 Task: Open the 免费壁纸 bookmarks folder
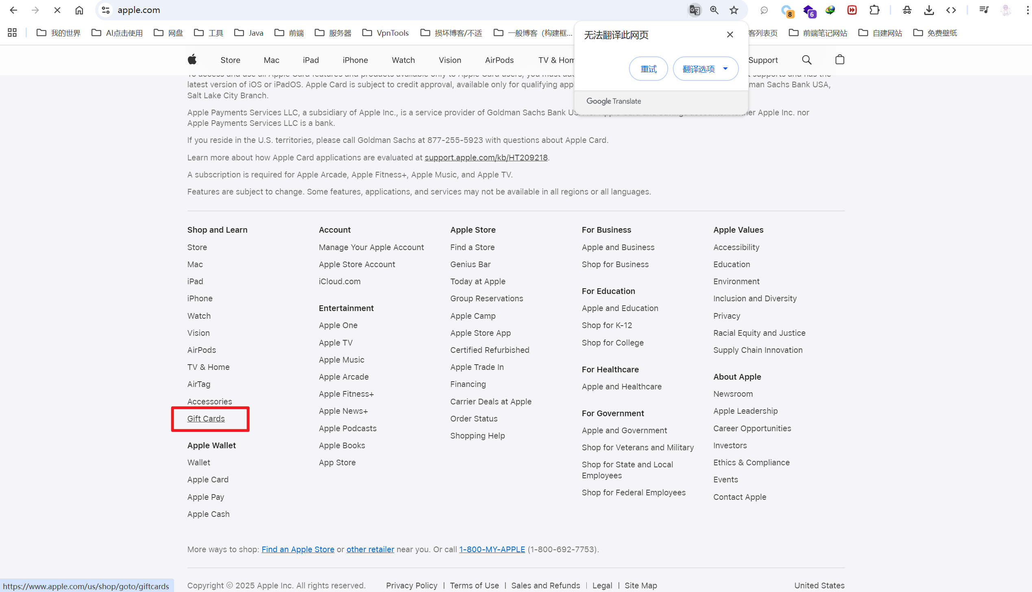pos(935,33)
